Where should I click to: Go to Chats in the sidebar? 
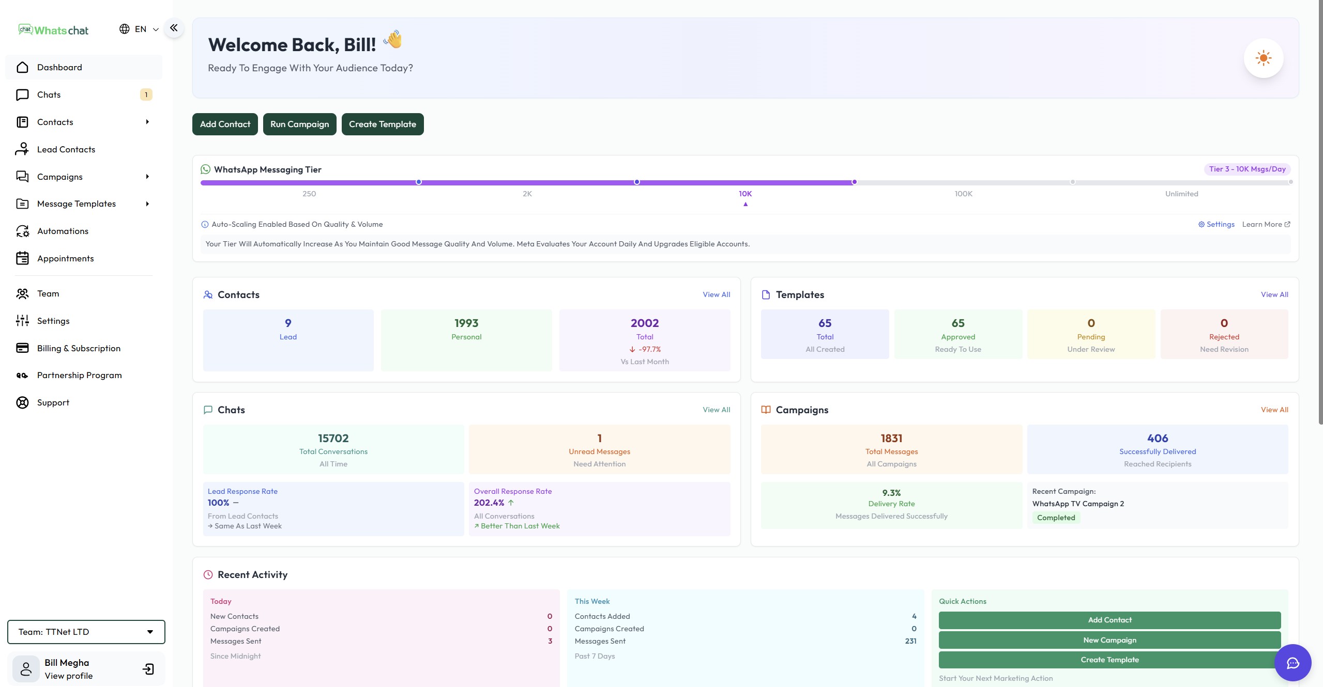49,95
